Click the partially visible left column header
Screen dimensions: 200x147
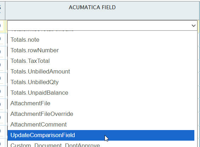pyautogui.click(x=2, y=11)
